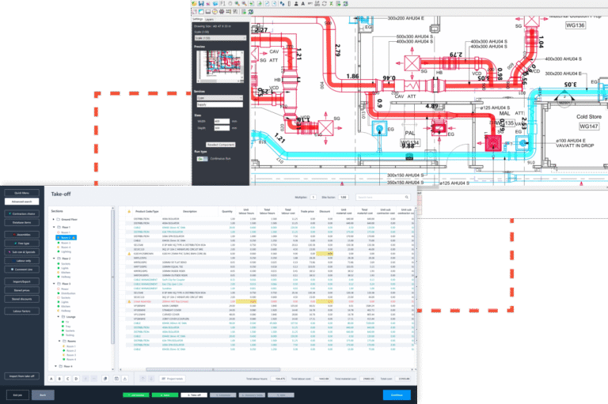Click the Back button

click(43, 395)
